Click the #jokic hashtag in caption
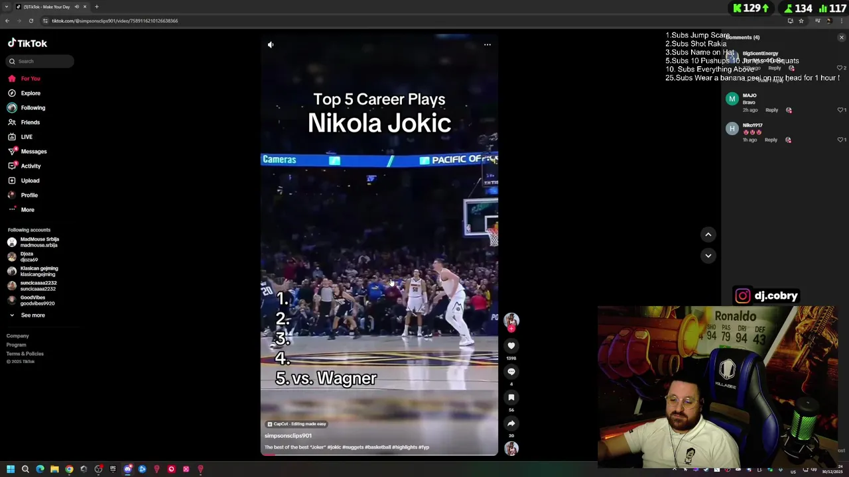The width and height of the screenshot is (849, 477). coord(334,447)
